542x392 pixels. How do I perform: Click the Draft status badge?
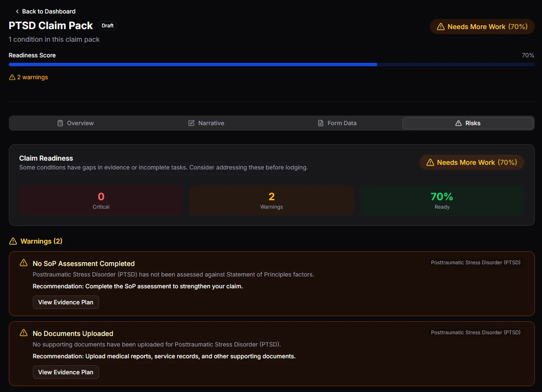107,26
